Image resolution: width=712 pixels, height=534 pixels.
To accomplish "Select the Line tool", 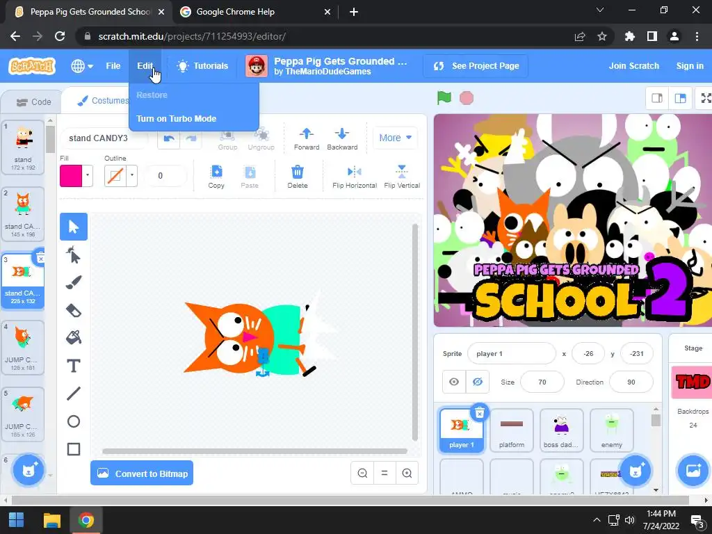I will pos(74,394).
